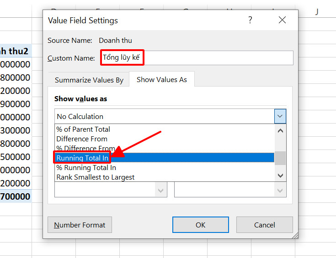The width and height of the screenshot is (336, 258).
Task: Click the list scrollbar thumb
Action: pos(280,158)
